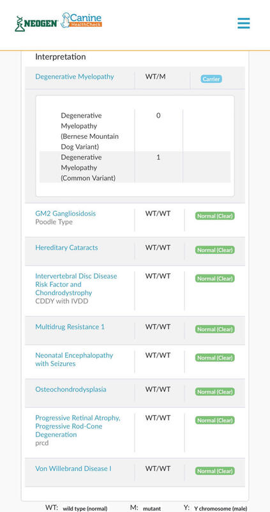Select the Bernese Mountain Dog Variant sub-row
The height and width of the screenshot is (512, 270).
(135, 131)
